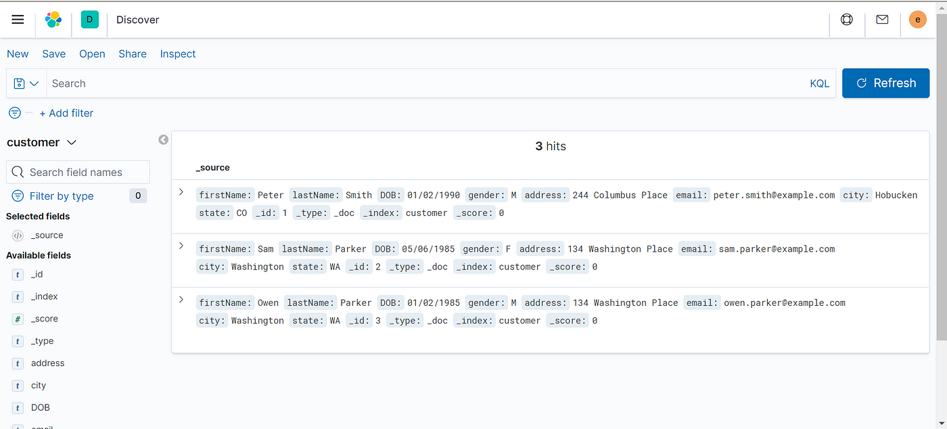Click Add filter link
The height and width of the screenshot is (429, 947).
[66, 113]
